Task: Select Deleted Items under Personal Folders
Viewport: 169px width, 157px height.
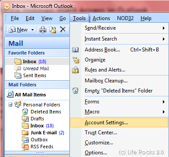Action: tap(46, 112)
